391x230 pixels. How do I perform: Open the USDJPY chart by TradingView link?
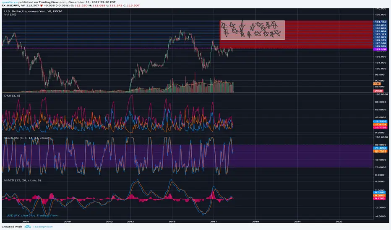[x=32, y=215]
